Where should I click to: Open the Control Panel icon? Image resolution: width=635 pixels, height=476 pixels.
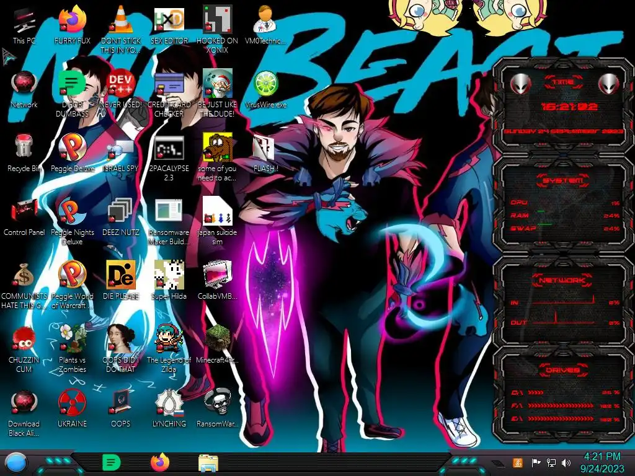point(24,218)
